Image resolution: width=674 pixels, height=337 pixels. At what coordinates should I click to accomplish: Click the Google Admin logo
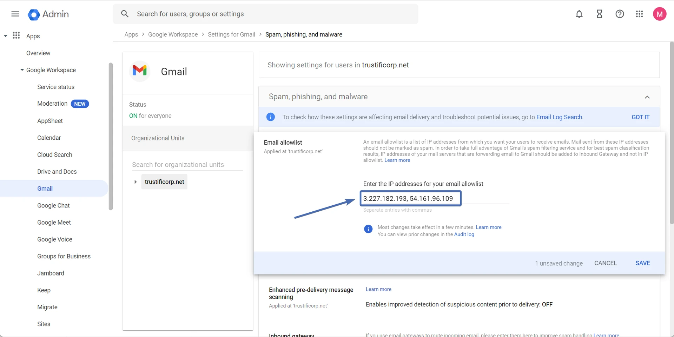pos(34,14)
